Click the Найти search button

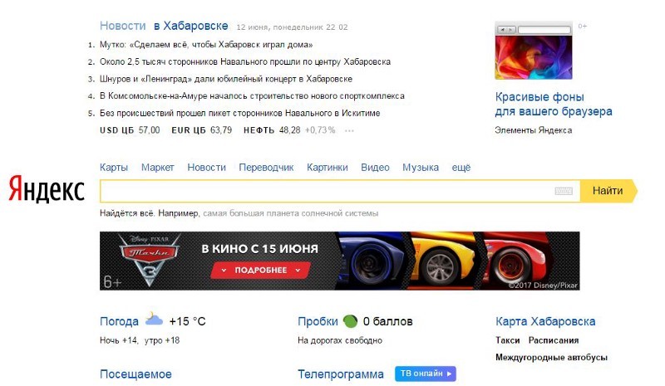(x=608, y=191)
